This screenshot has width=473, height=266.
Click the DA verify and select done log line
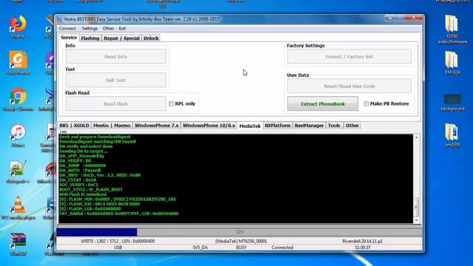pyautogui.click(x=86, y=146)
